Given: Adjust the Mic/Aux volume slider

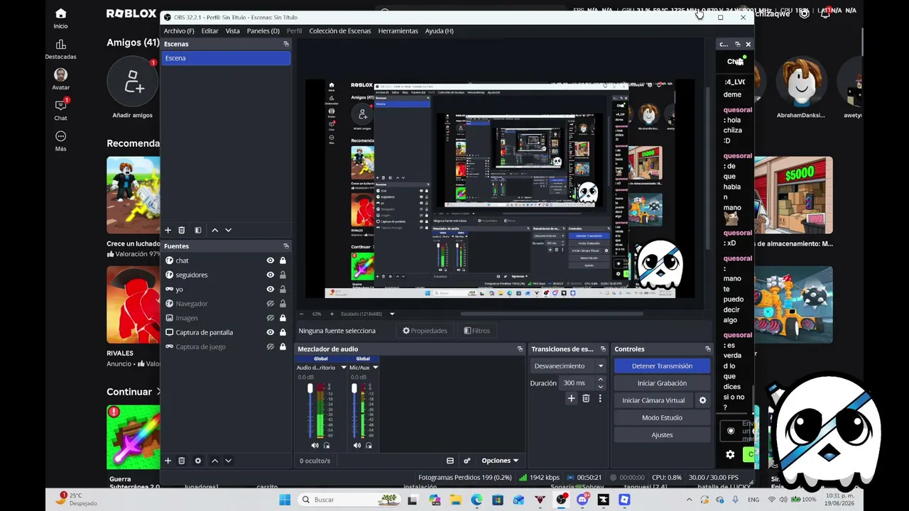Looking at the screenshot, I should [354, 410].
